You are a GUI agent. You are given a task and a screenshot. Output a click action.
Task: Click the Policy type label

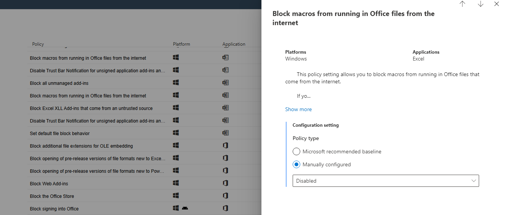pyautogui.click(x=306, y=138)
